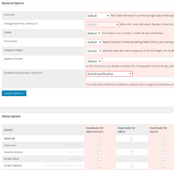Check Select all for Editor

pos(131,139)
